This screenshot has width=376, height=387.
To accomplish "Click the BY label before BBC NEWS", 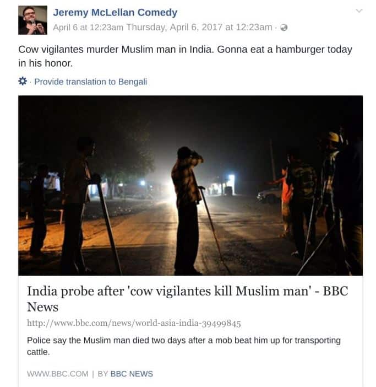I will pyautogui.click(x=103, y=374).
